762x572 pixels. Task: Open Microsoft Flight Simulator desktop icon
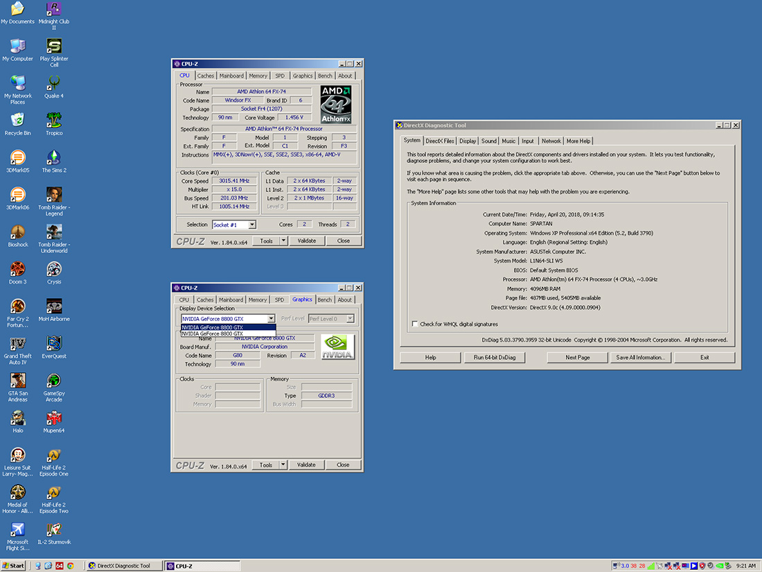[18, 536]
